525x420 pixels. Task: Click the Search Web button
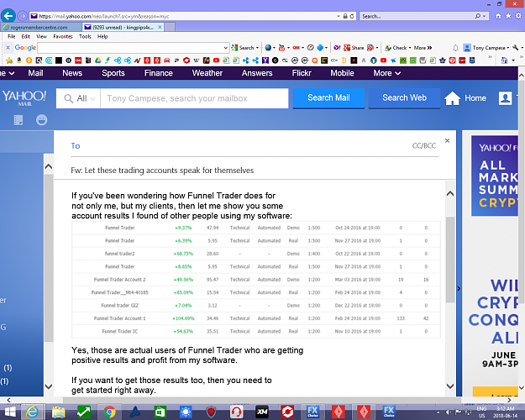tap(404, 97)
